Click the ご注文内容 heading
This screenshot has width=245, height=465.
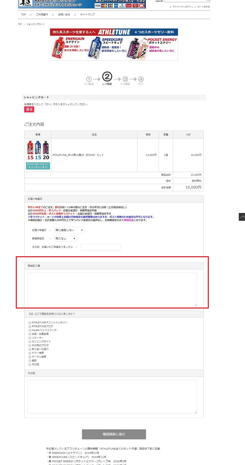point(34,124)
